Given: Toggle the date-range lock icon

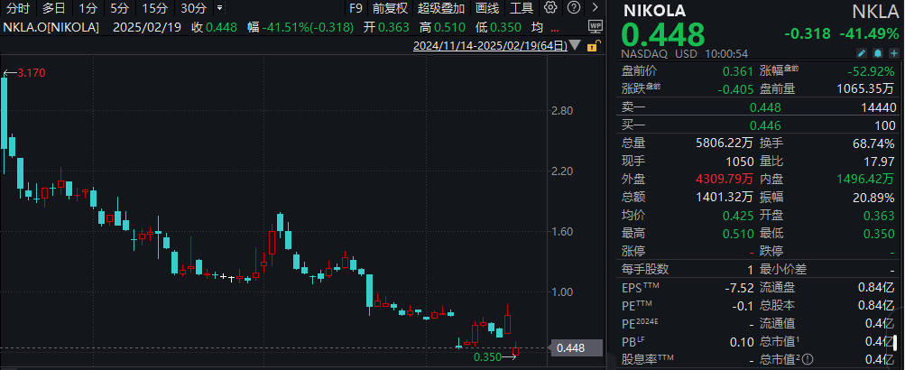Looking at the screenshot, I should coord(593,47).
